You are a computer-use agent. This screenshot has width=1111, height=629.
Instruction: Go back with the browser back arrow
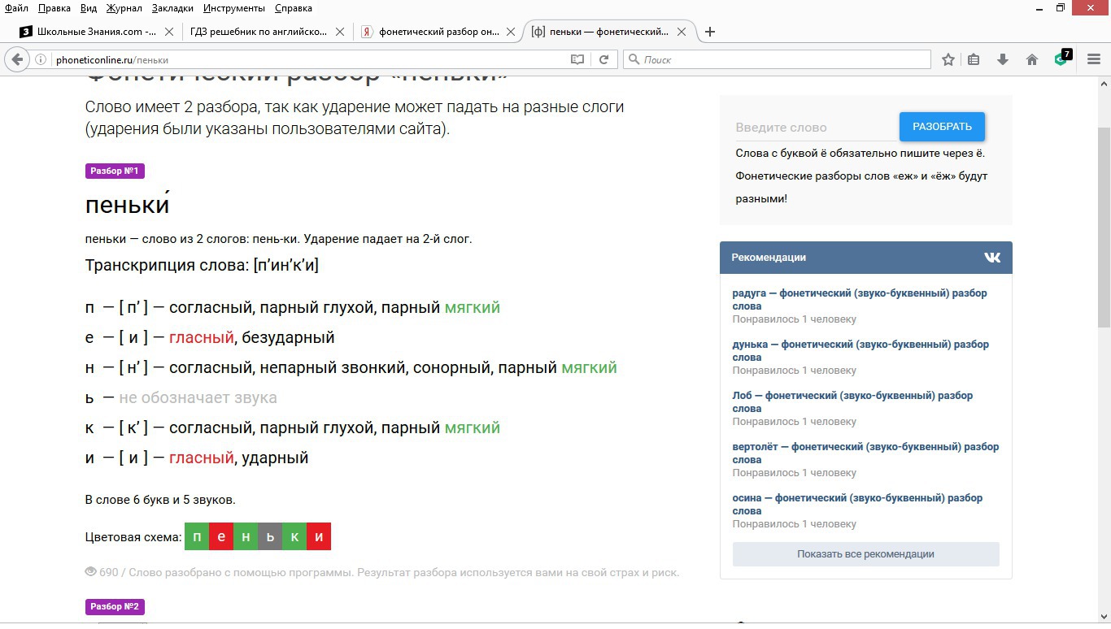pyautogui.click(x=17, y=59)
